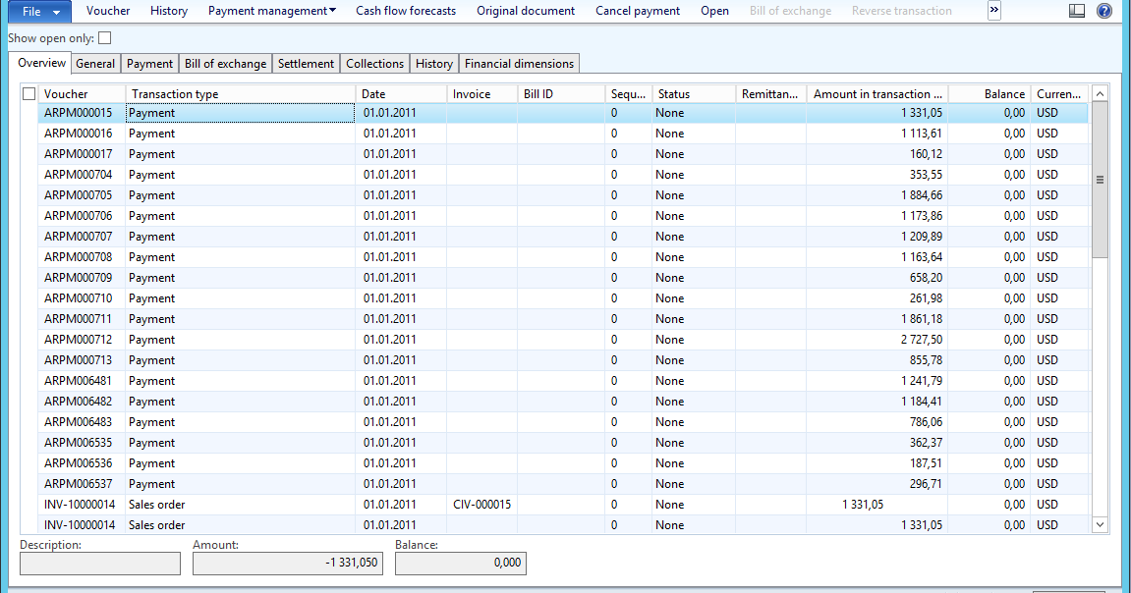Toggle the select-all checkbox in grid header

point(28,93)
